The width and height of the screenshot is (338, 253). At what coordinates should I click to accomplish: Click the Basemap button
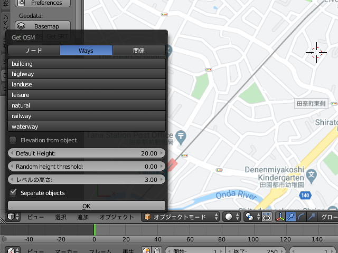43,26
